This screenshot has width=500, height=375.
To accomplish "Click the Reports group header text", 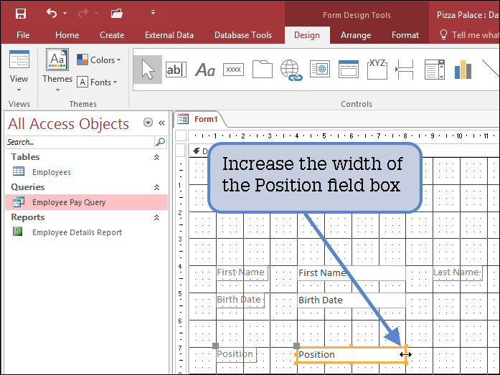I will [28, 217].
